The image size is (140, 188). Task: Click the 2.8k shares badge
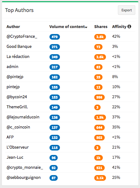tap(100, 37)
